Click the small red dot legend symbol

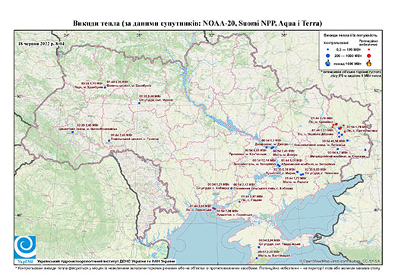coord(368,50)
